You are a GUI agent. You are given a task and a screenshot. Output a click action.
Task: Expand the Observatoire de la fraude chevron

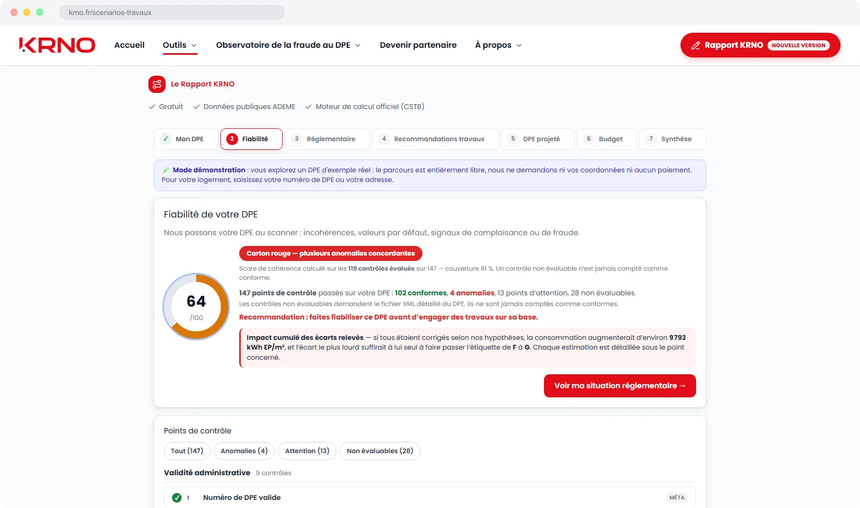point(358,46)
